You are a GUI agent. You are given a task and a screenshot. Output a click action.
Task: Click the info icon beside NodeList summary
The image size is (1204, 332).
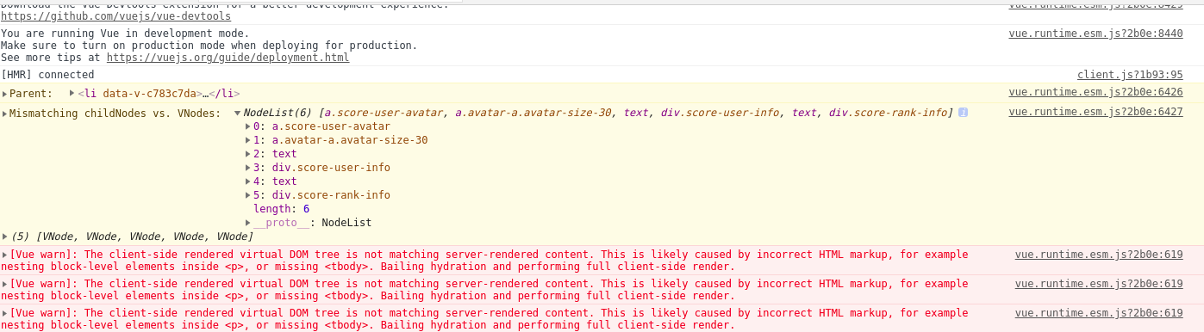coord(963,113)
